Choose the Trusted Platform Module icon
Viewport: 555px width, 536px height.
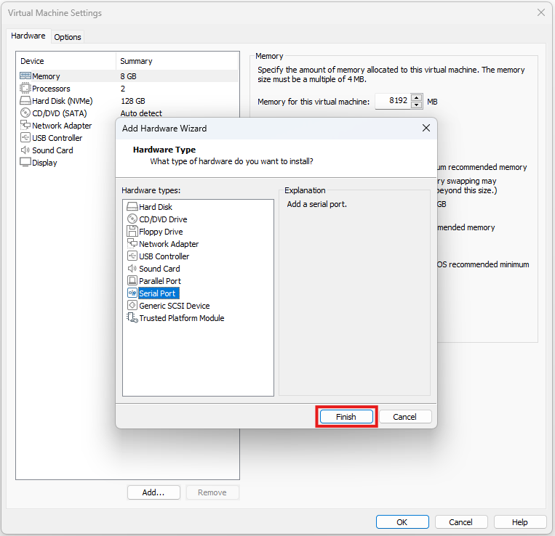[132, 318]
